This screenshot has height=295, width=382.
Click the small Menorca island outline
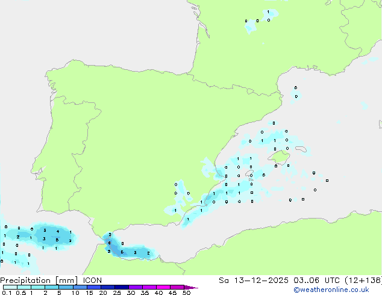[x=301, y=150]
